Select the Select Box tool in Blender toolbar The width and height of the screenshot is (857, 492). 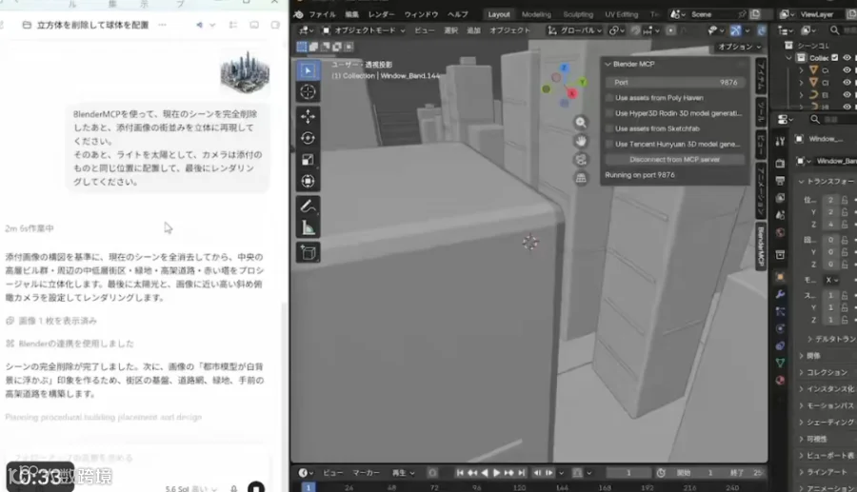[x=308, y=70]
